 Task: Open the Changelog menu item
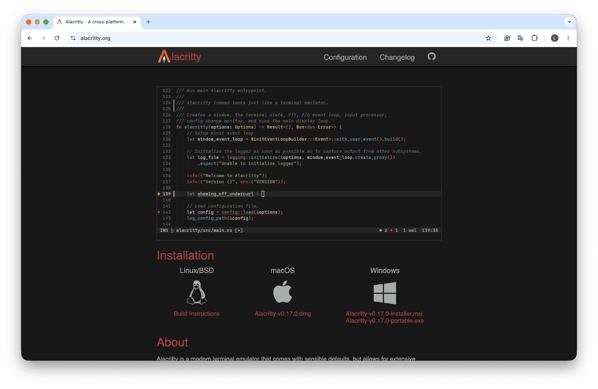[397, 57]
